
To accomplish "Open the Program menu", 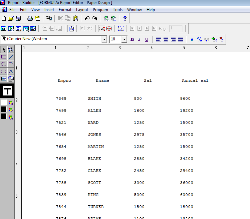I will point(100,10).
